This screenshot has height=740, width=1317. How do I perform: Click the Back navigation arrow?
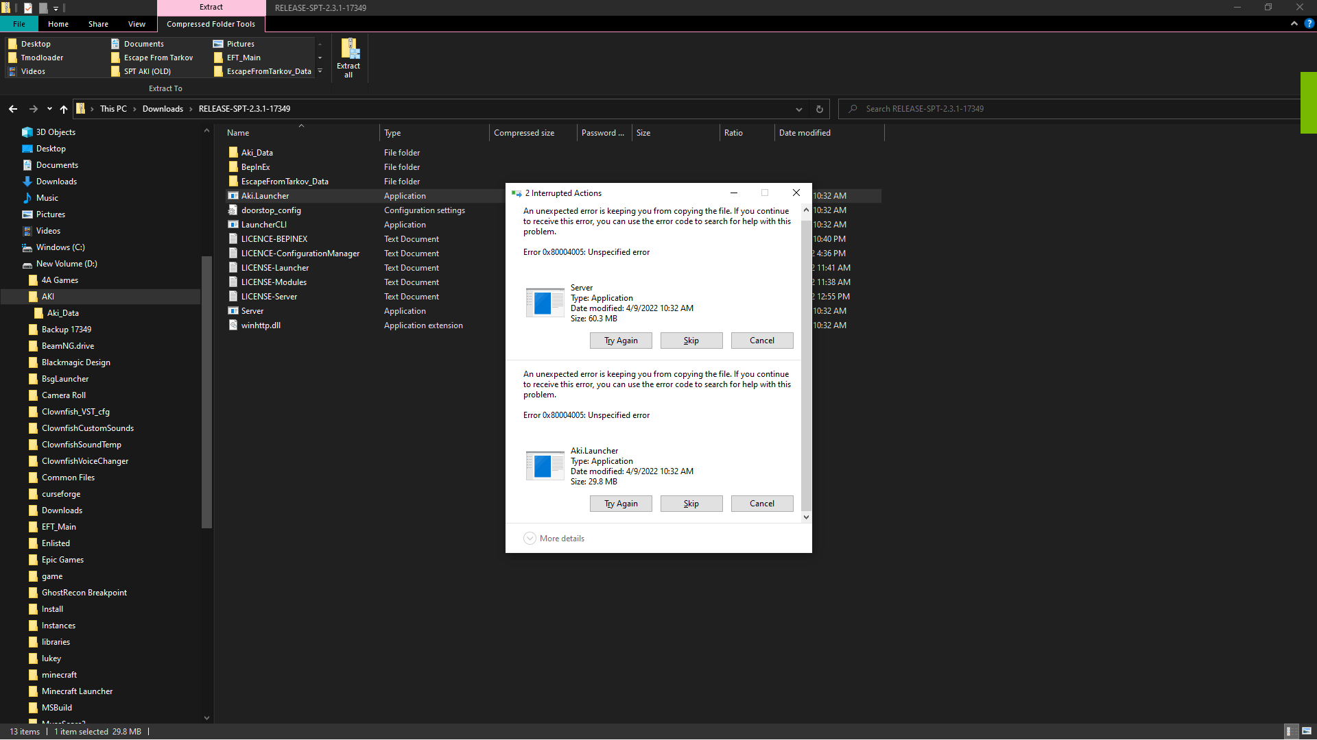(x=13, y=109)
